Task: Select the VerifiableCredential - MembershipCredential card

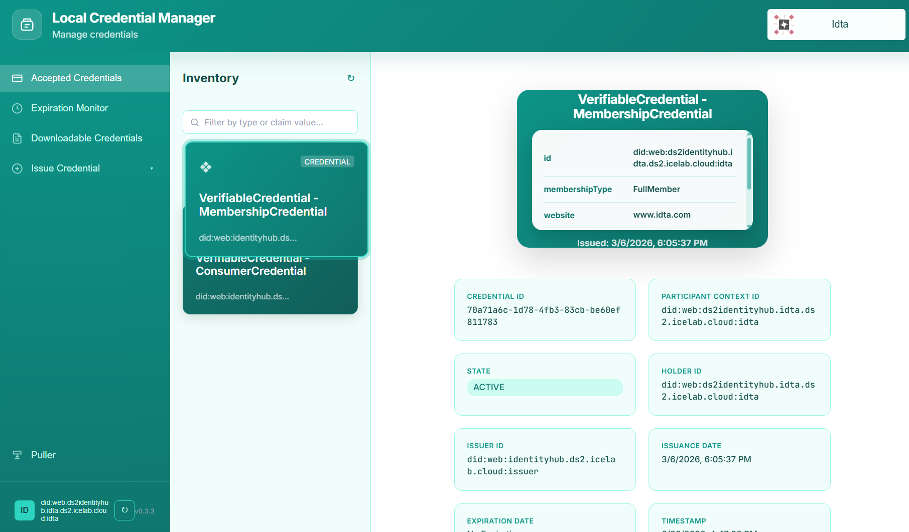Action: pos(277,199)
